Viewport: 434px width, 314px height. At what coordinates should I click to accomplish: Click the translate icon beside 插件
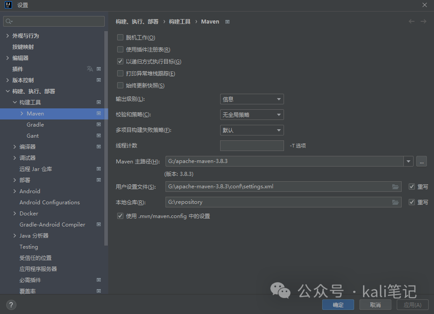point(90,69)
